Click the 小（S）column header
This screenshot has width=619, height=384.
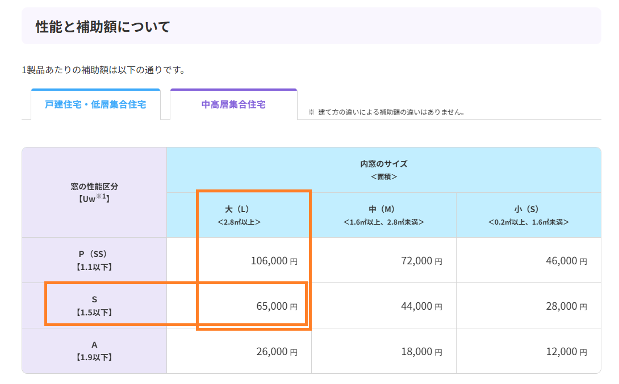529,215
